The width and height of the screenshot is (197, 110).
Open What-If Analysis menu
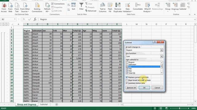pos(147,8)
